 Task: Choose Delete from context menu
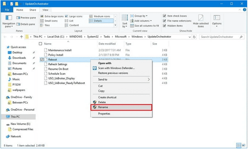121,102
